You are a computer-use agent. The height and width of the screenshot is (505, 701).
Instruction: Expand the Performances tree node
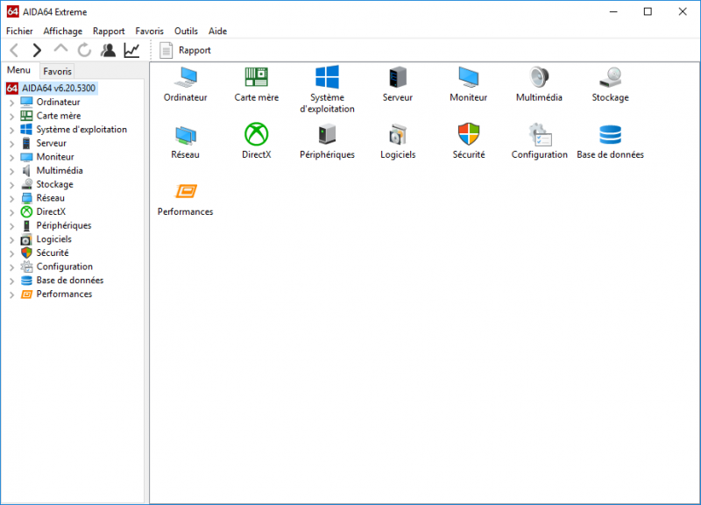click(x=12, y=295)
